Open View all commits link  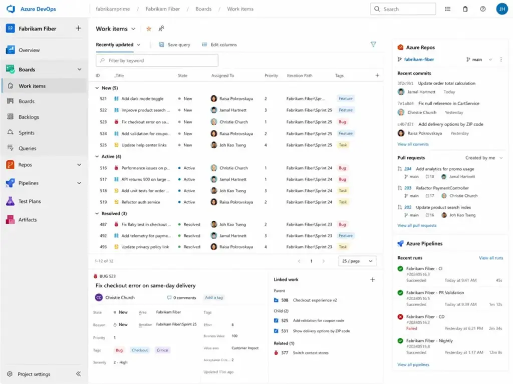tap(413, 144)
